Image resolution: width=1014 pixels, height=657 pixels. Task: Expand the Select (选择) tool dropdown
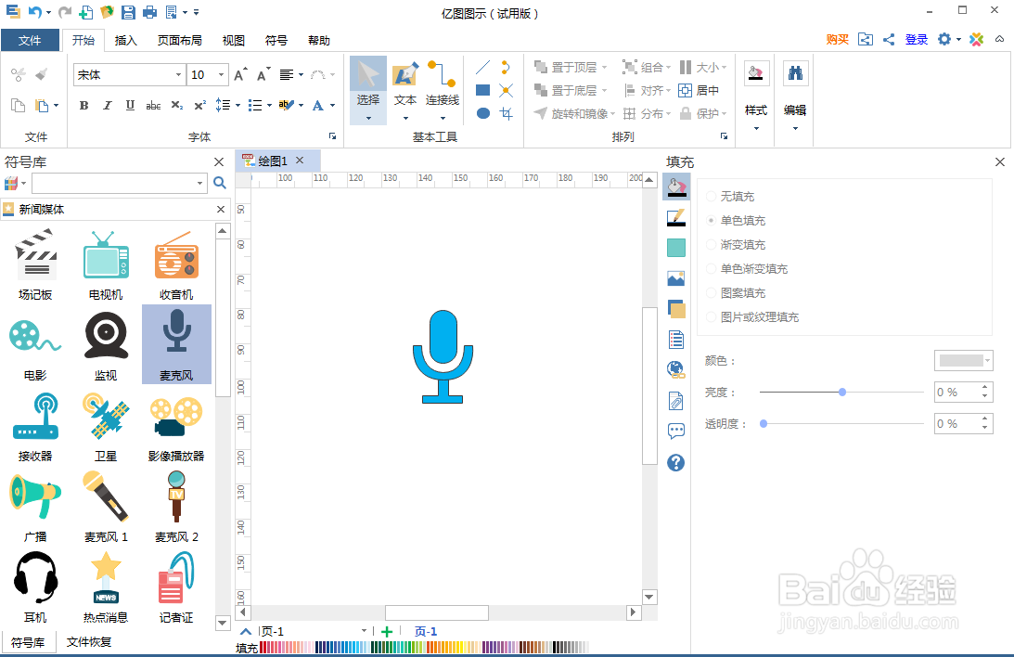click(368, 119)
